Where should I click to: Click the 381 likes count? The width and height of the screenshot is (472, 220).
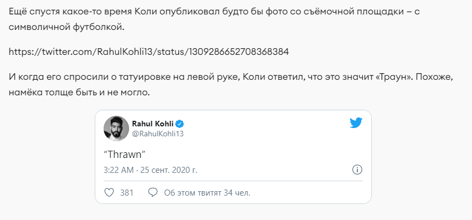pos(127,193)
